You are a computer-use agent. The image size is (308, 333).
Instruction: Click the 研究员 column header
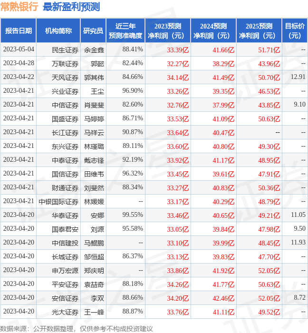[93, 31]
